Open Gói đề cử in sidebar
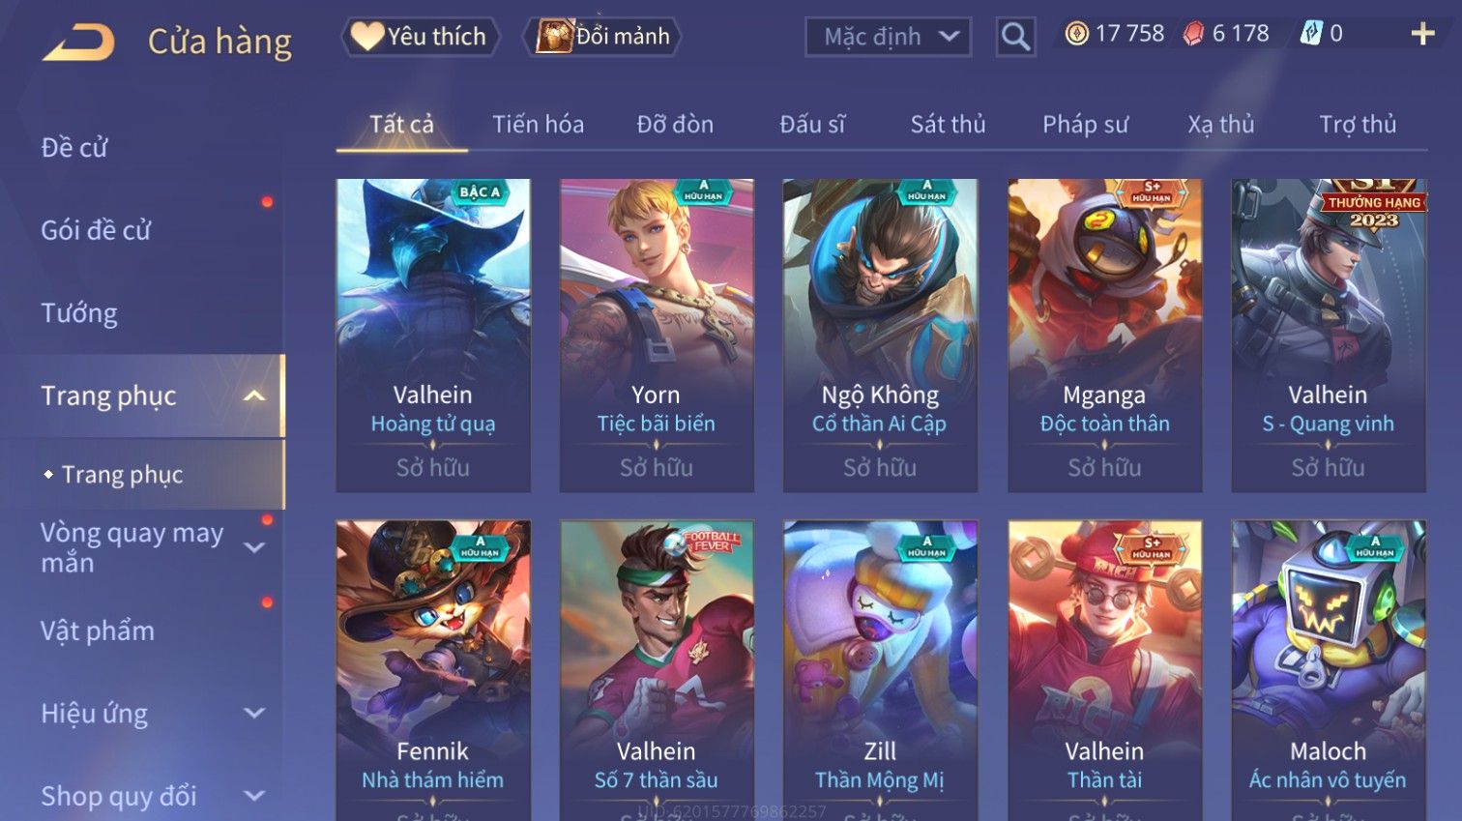This screenshot has height=821, width=1462. (x=96, y=230)
